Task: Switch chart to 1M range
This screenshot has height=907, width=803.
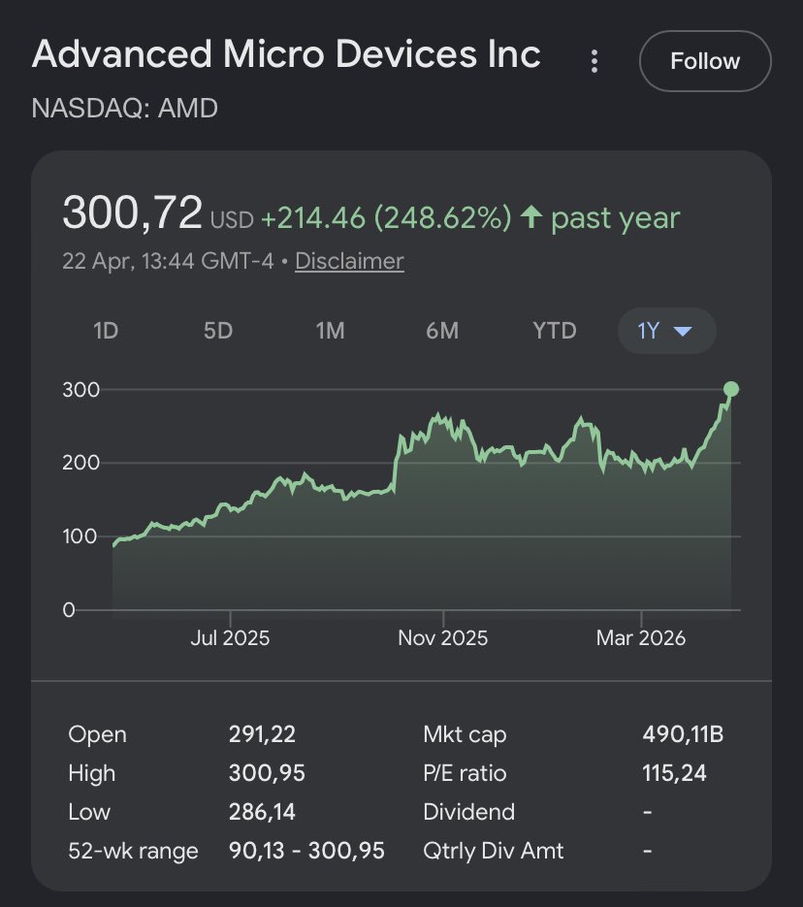Action: [x=330, y=331]
